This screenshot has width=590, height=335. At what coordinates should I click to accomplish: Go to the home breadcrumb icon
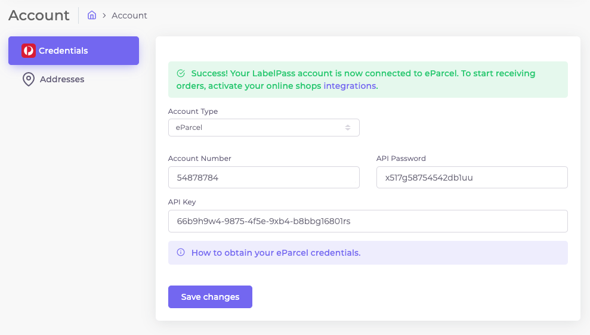(92, 15)
